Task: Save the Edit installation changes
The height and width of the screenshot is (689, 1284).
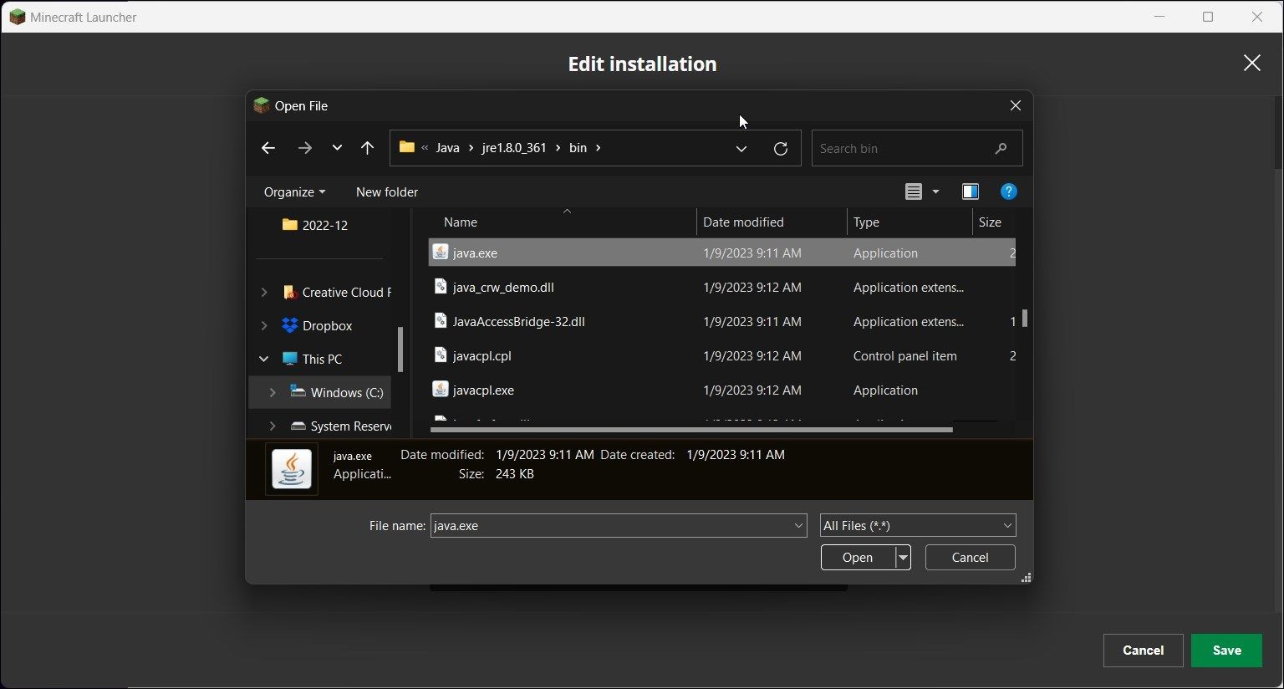Action: point(1226,651)
